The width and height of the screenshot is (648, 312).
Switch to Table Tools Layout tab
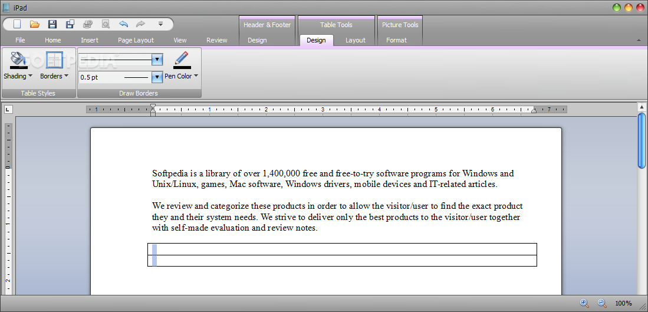356,40
